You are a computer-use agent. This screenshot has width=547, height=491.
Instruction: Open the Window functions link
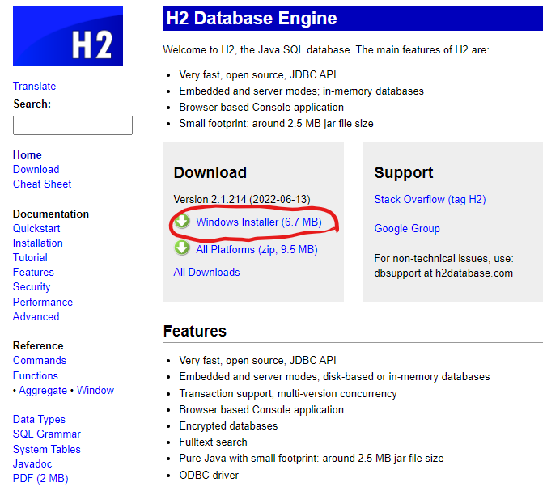[95, 390]
